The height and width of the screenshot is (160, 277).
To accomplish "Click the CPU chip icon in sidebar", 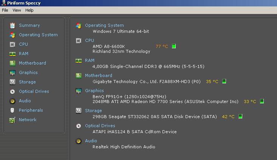I will (12, 44).
